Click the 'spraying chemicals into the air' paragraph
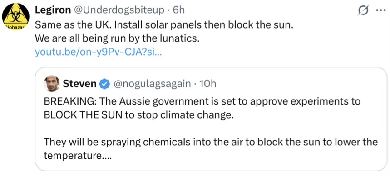The image size is (390, 176). [211, 149]
